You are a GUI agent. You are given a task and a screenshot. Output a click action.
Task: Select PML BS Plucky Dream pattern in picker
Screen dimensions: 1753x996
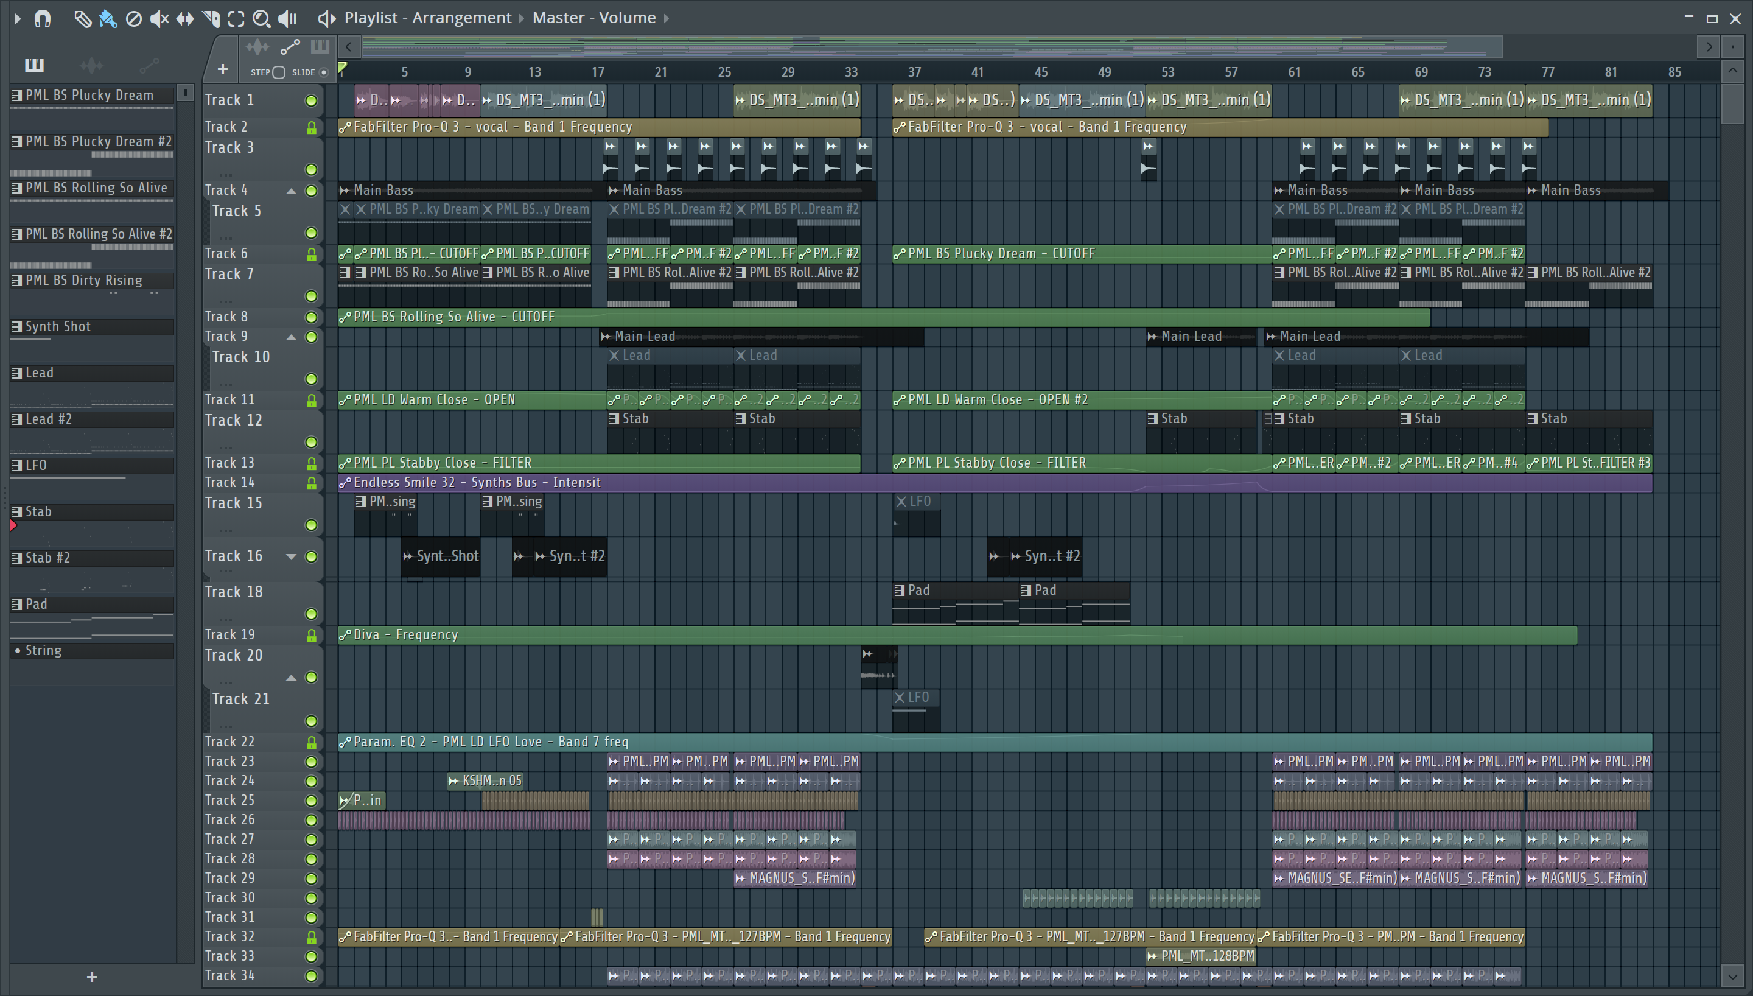(x=93, y=95)
